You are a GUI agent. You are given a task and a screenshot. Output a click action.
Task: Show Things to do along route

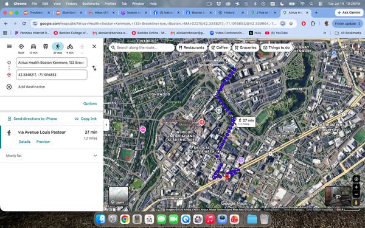click(276, 47)
